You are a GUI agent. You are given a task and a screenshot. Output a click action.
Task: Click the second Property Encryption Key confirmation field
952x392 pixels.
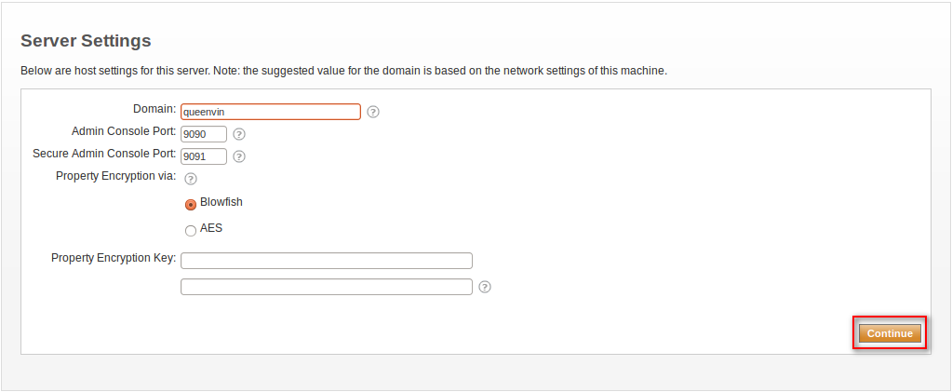pos(326,287)
